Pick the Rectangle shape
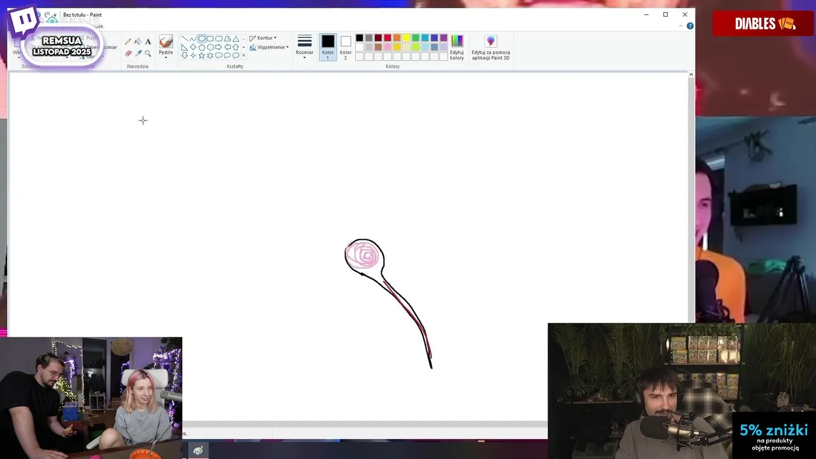The height and width of the screenshot is (459, 816). point(210,38)
